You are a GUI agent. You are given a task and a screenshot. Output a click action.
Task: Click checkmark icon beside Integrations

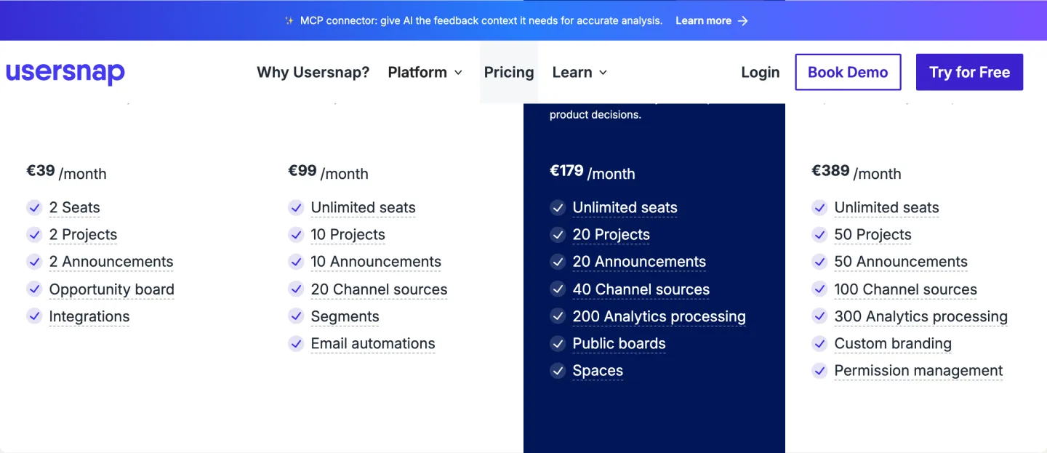pyautogui.click(x=34, y=316)
